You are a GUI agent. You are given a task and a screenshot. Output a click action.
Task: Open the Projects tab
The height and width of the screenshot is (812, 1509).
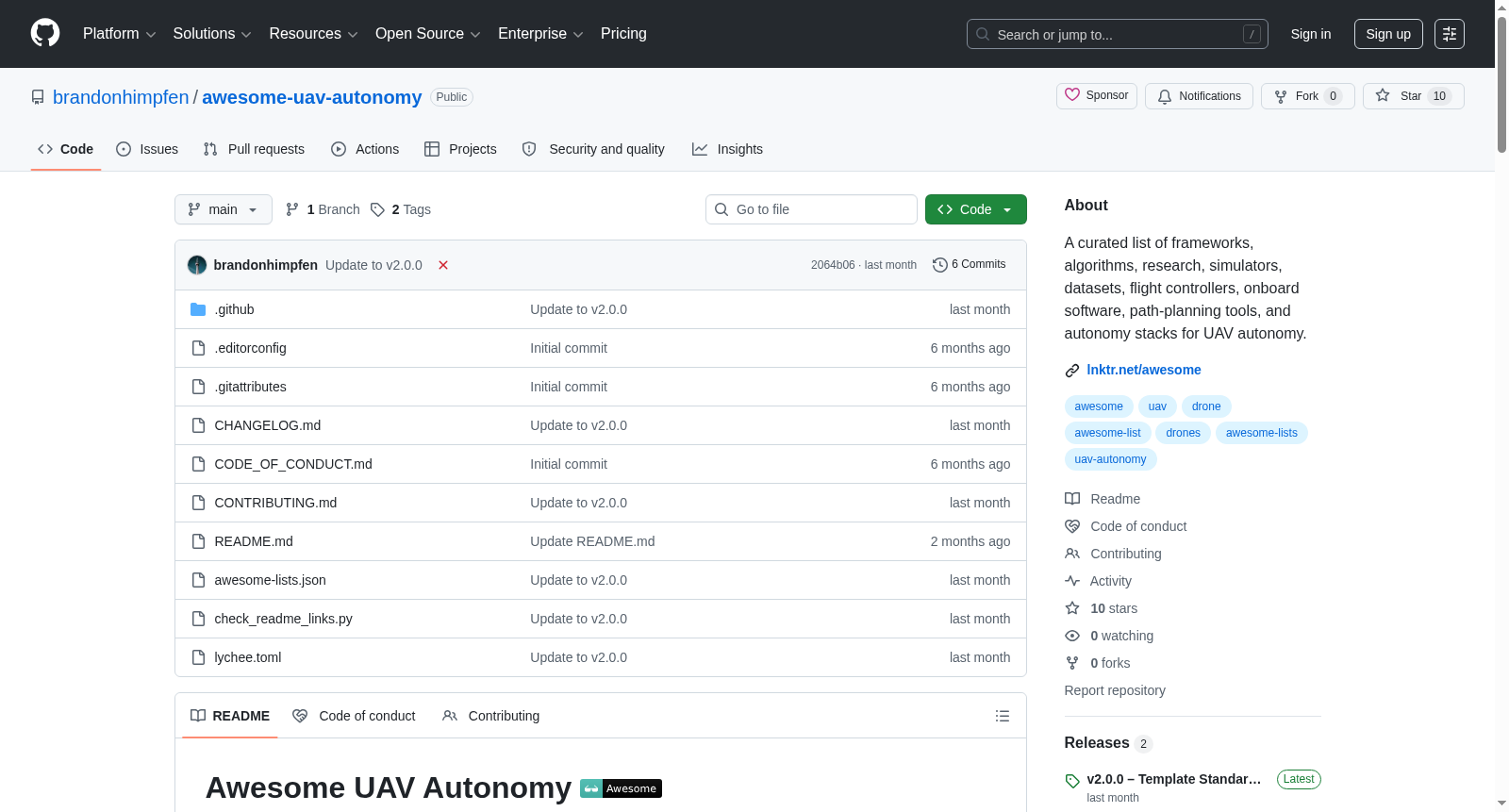click(x=460, y=149)
